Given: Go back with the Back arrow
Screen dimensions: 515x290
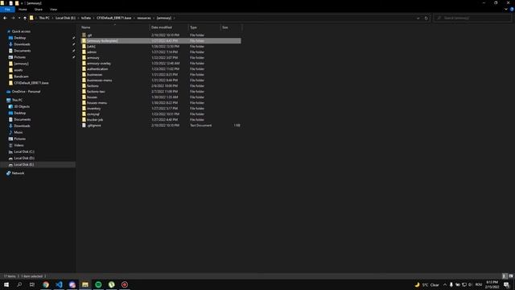Looking at the screenshot, I should [5, 18].
